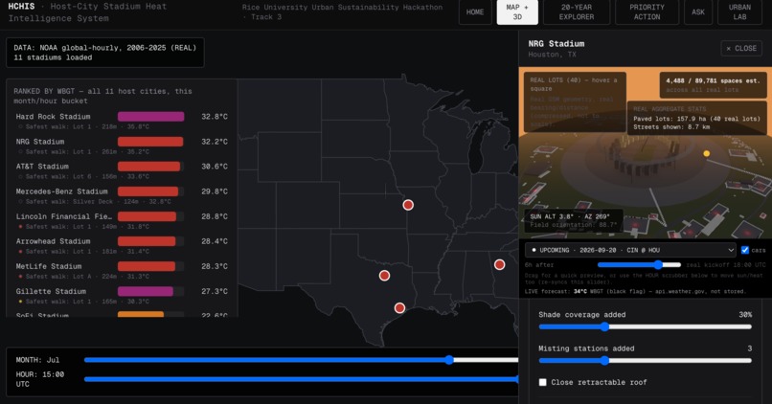This screenshot has width=772, height=404.
Task: Select AT&T Stadium in ranked list
Action: (122, 171)
